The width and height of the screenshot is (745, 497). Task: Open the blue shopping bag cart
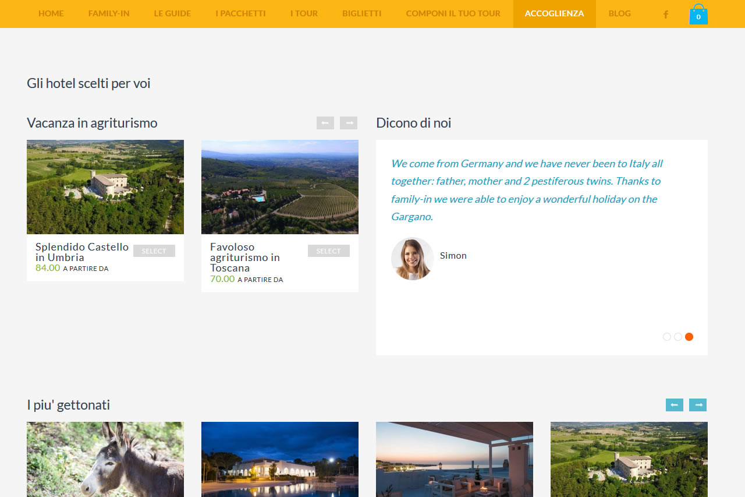[698, 15]
